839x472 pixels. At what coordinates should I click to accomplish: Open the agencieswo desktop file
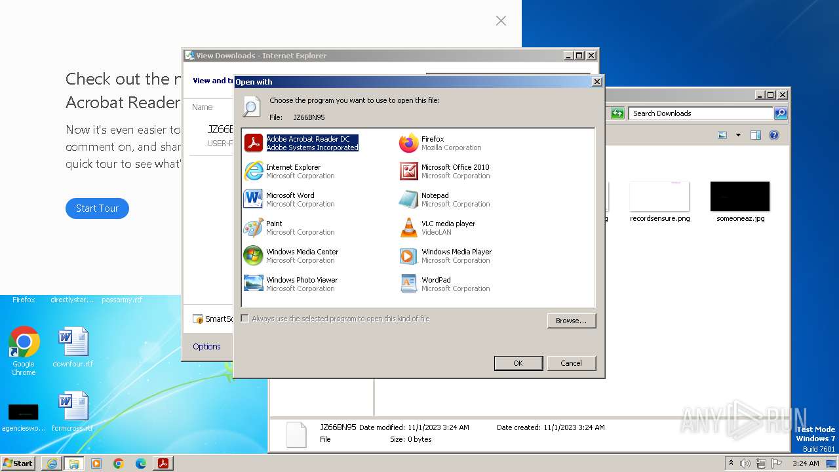[x=24, y=418]
